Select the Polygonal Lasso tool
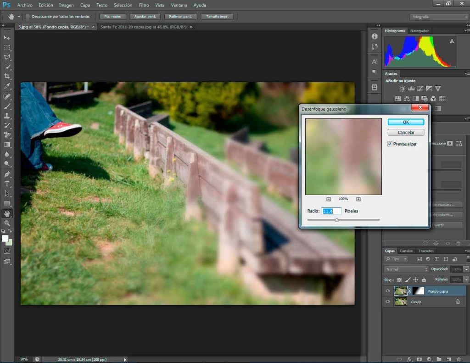The width and height of the screenshot is (470, 363). click(x=7, y=57)
